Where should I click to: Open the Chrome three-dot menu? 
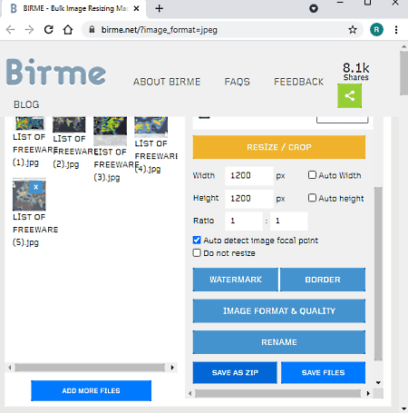(x=396, y=30)
